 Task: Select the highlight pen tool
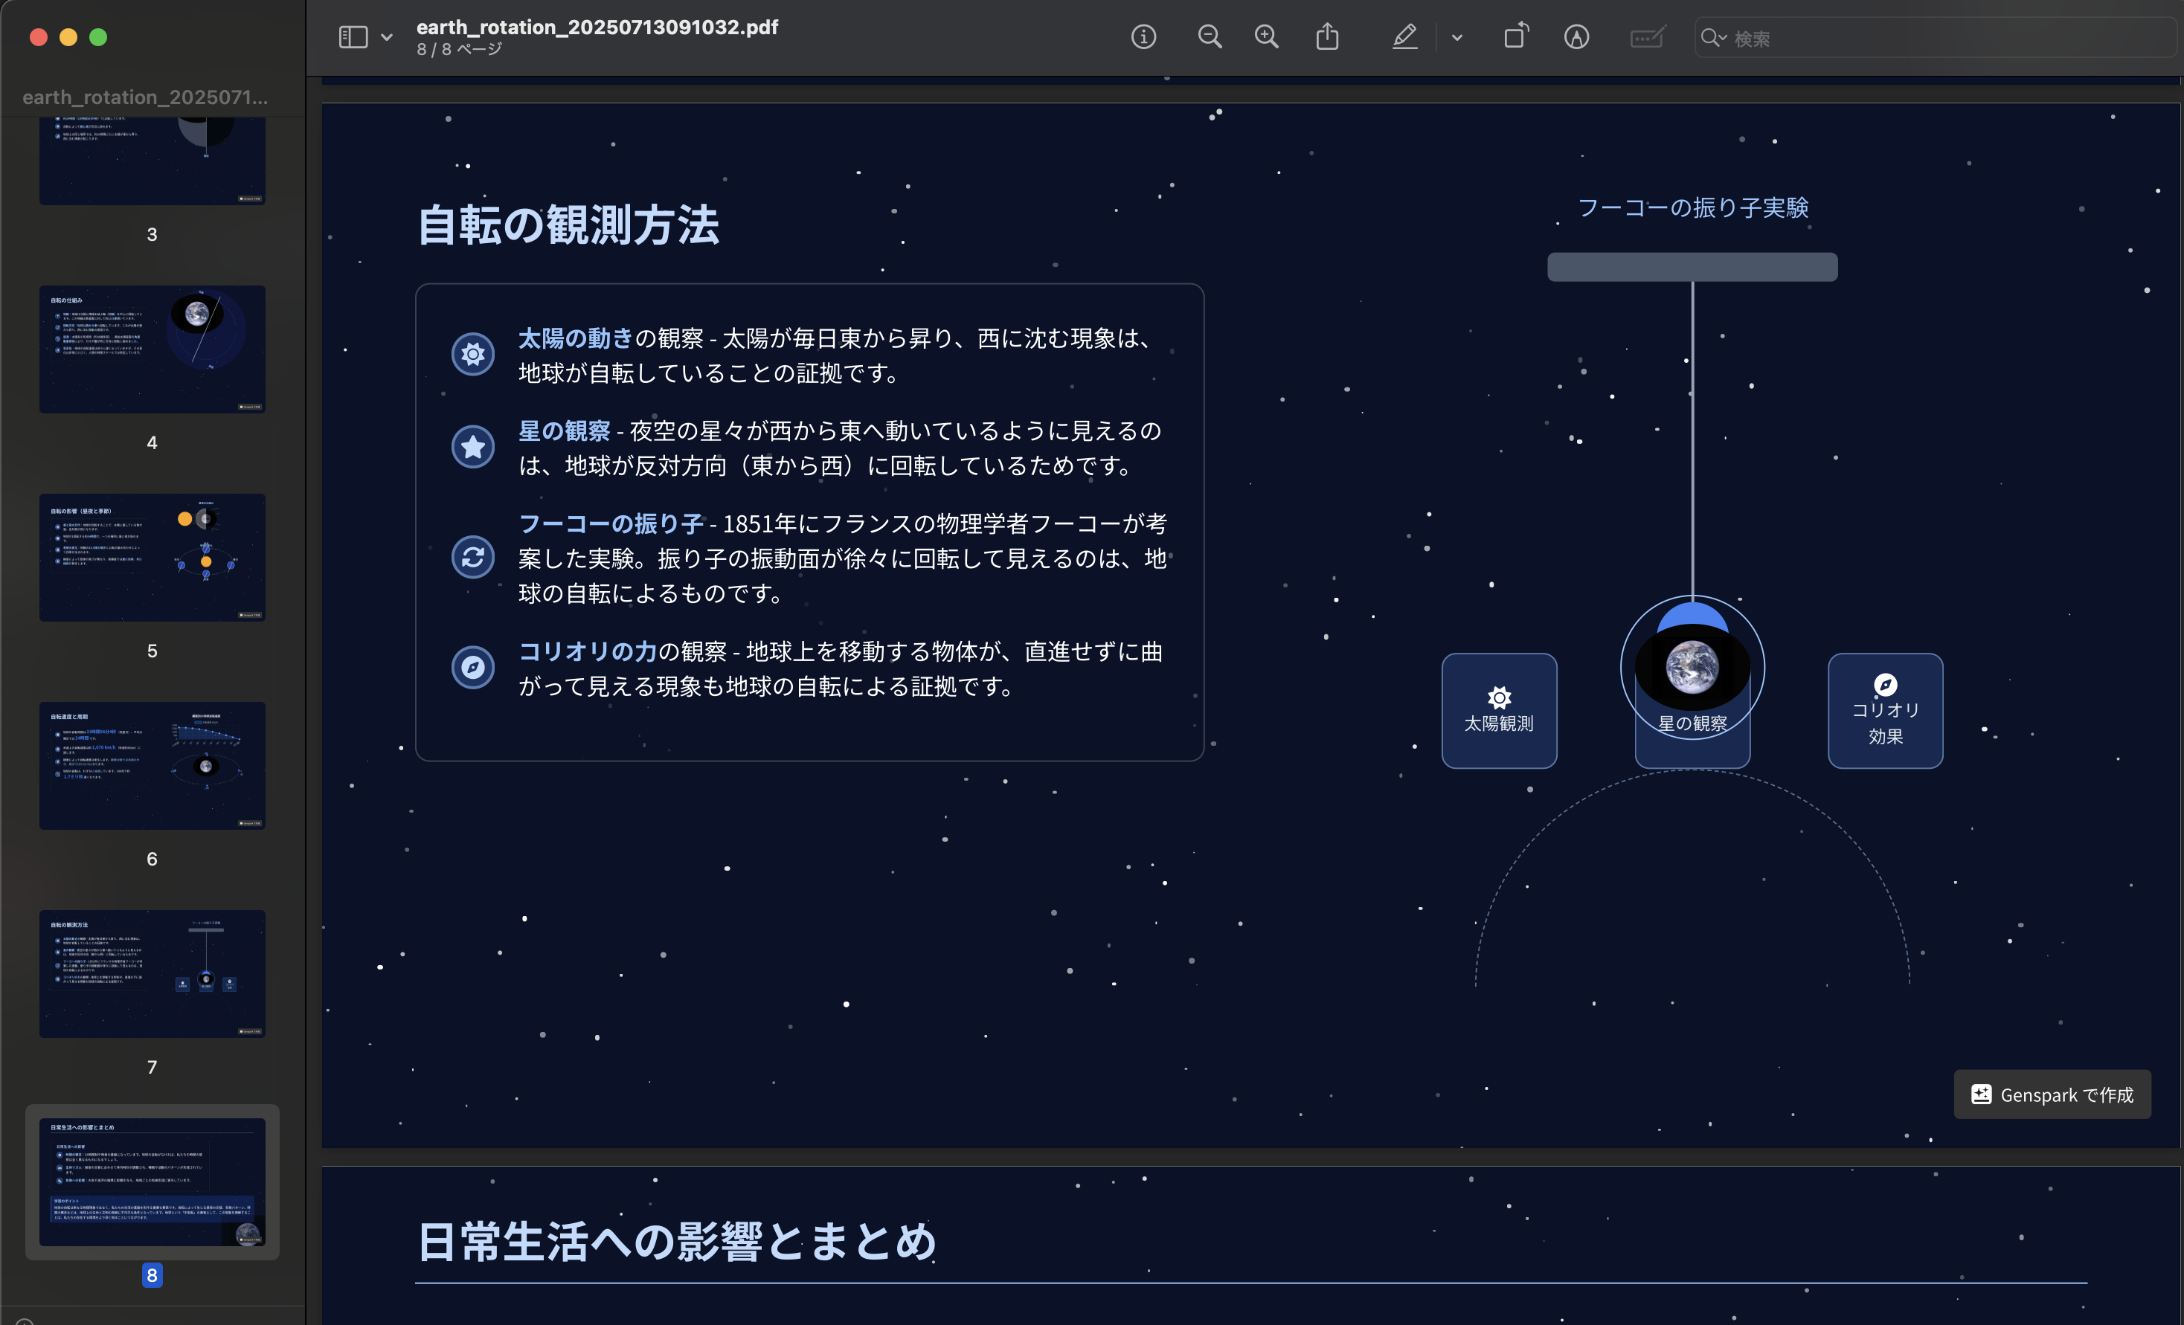[1405, 37]
